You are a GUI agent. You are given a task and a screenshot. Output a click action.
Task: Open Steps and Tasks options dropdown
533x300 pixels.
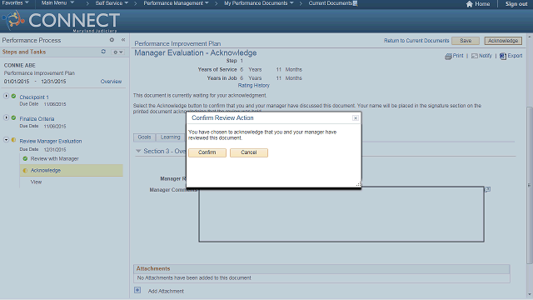118,52
